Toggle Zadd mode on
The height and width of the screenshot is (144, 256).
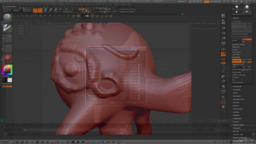tap(81, 9)
